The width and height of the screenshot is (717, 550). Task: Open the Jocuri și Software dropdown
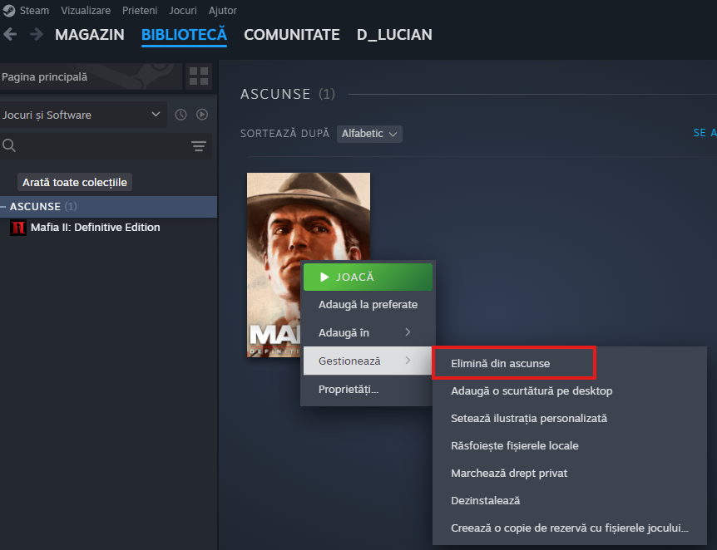tap(83, 115)
